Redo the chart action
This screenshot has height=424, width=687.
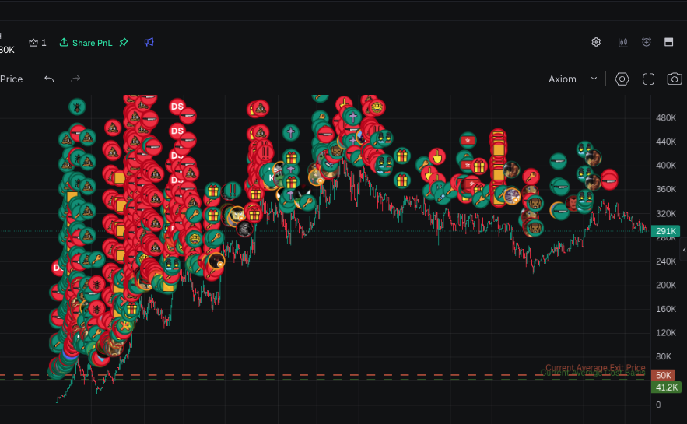tap(75, 79)
